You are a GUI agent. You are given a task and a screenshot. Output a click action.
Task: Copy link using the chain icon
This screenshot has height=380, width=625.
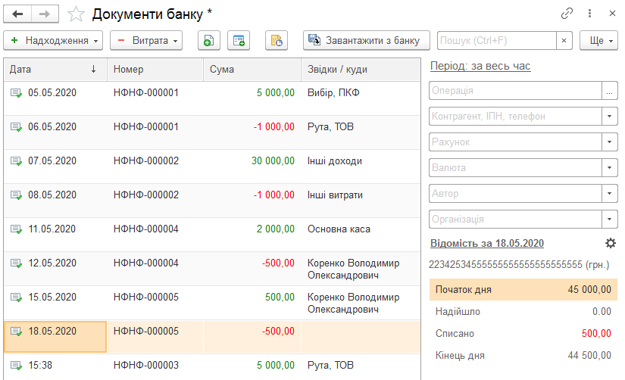(567, 14)
